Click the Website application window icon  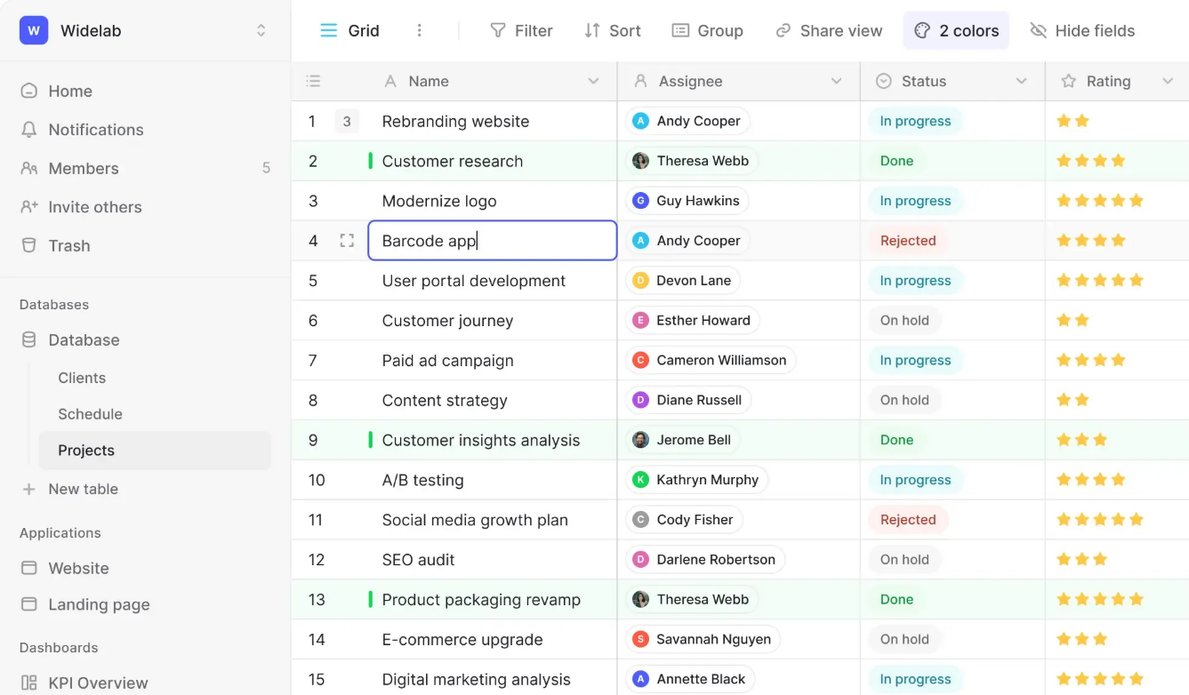point(29,568)
